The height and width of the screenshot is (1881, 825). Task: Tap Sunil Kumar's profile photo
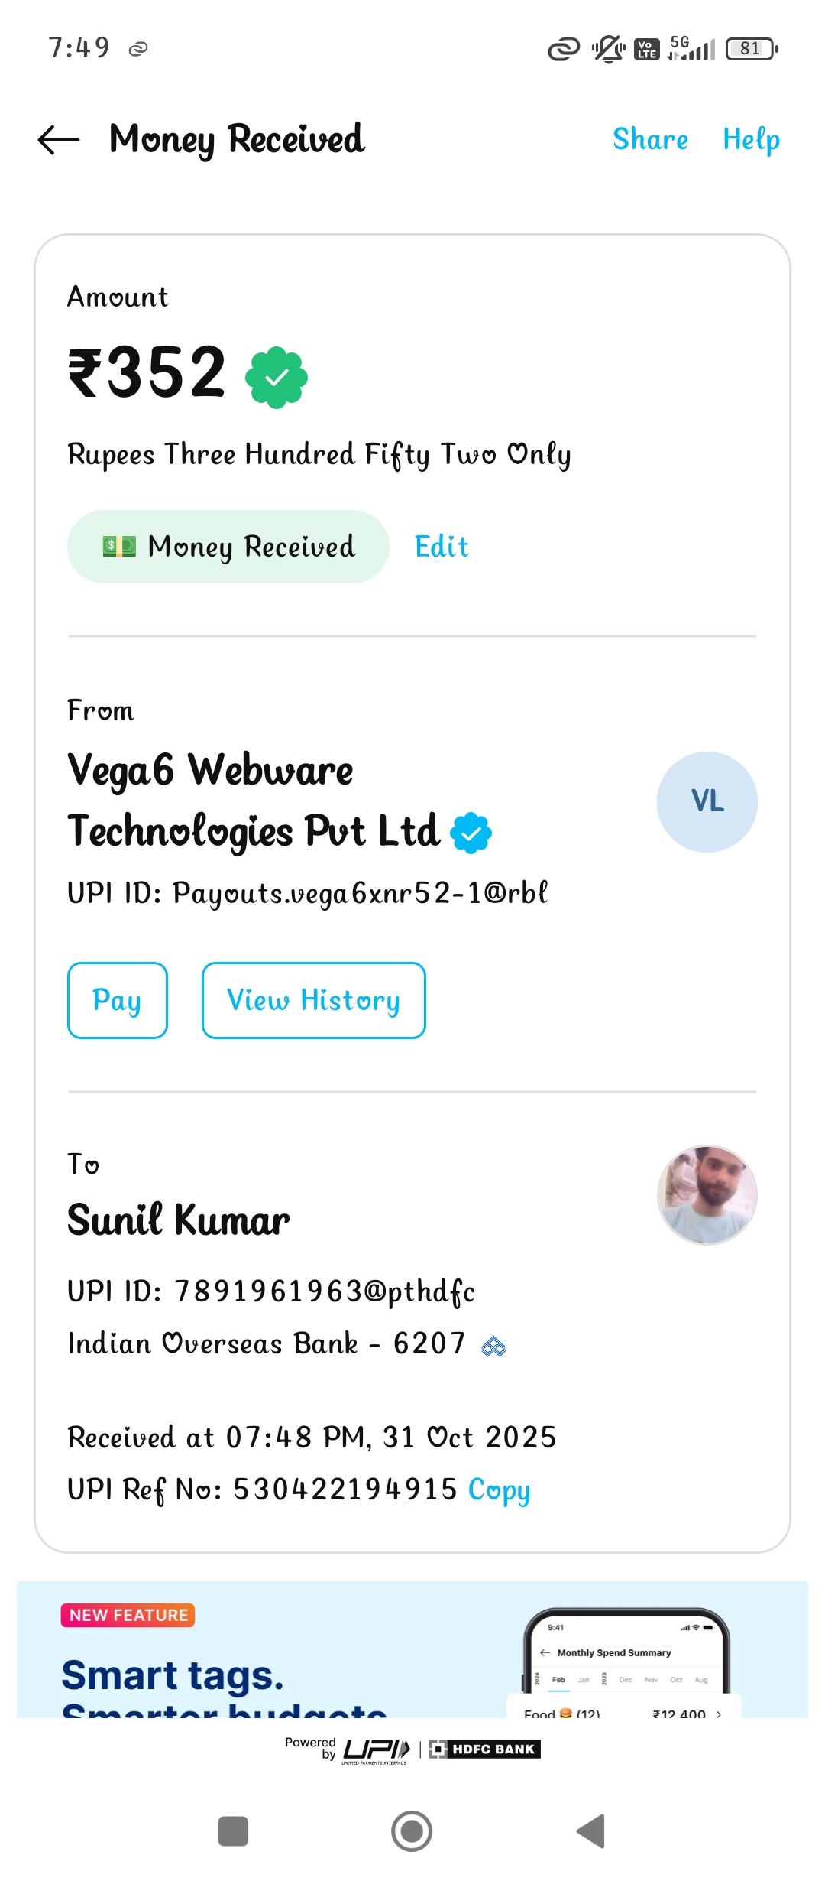click(707, 1194)
